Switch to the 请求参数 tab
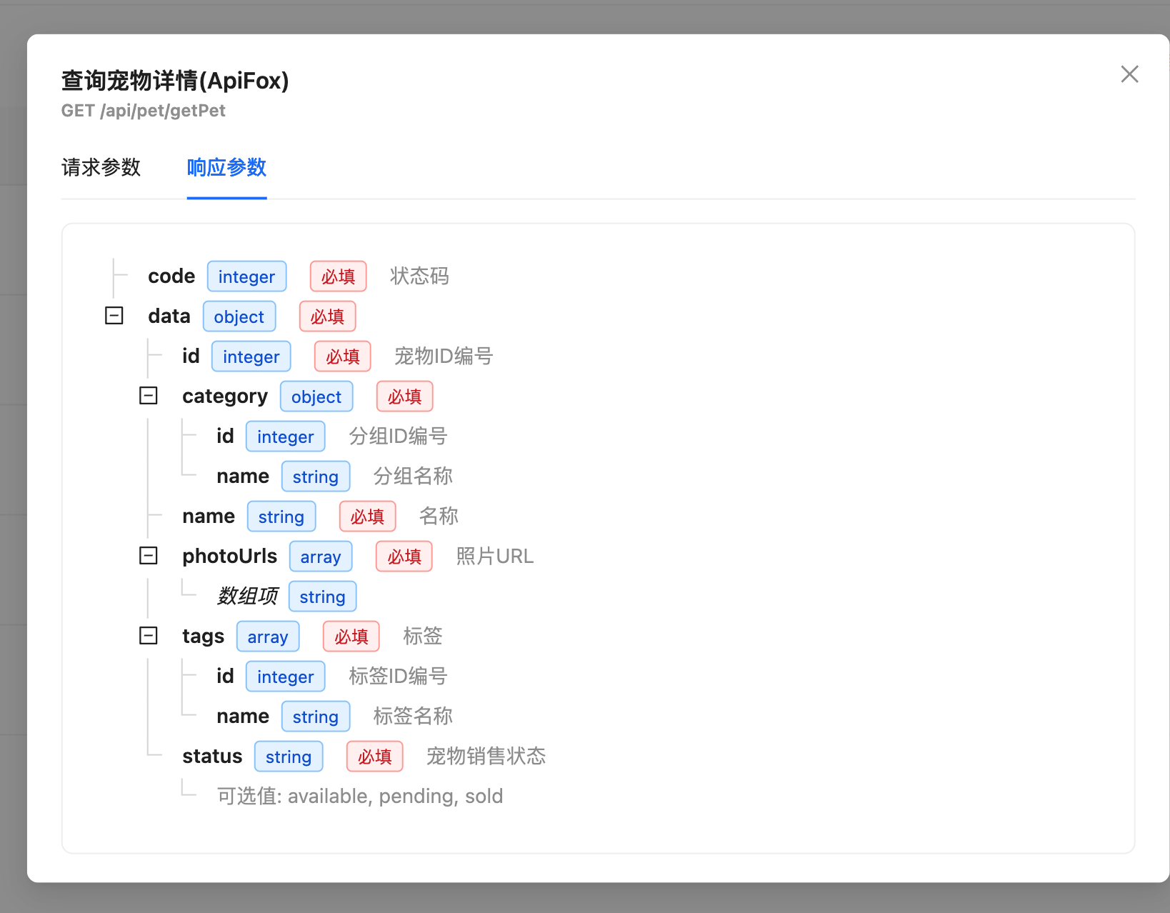Image resolution: width=1170 pixels, height=913 pixels. tap(101, 167)
